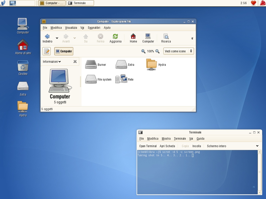Click the Indietro back arrow in file browser
Viewport: 266px width, 199px height.
pyautogui.click(x=47, y=38)
